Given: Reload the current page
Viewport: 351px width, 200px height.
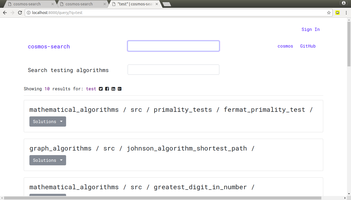Looking at the screenshot, I should tap(20, 13).
